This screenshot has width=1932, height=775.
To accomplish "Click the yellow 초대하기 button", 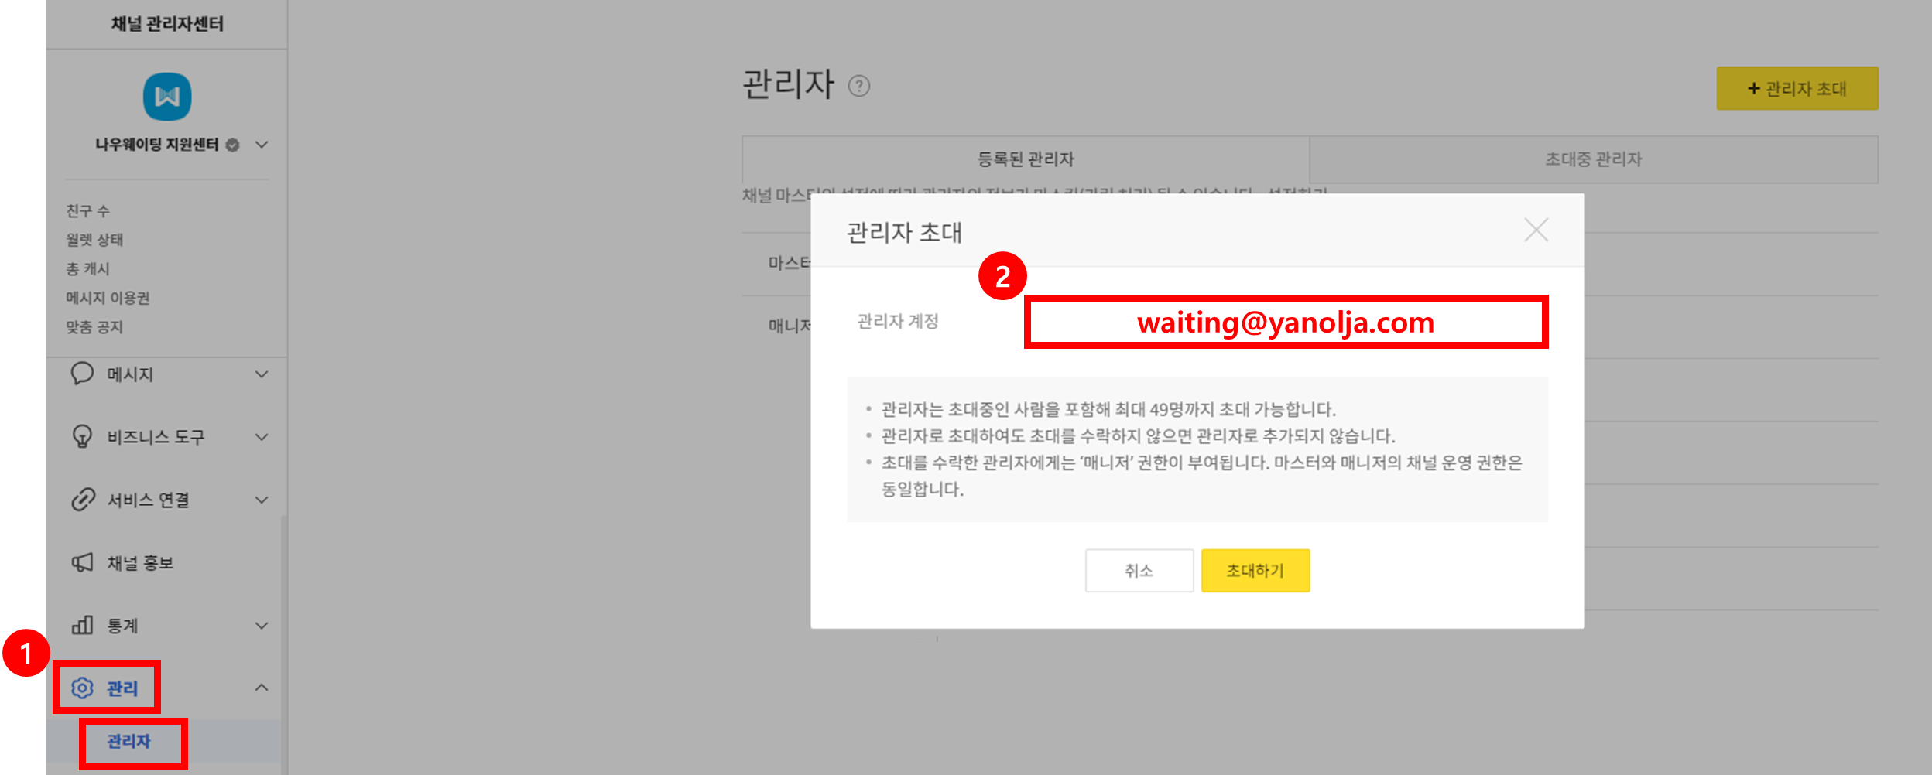I will tap(1255, 571).
